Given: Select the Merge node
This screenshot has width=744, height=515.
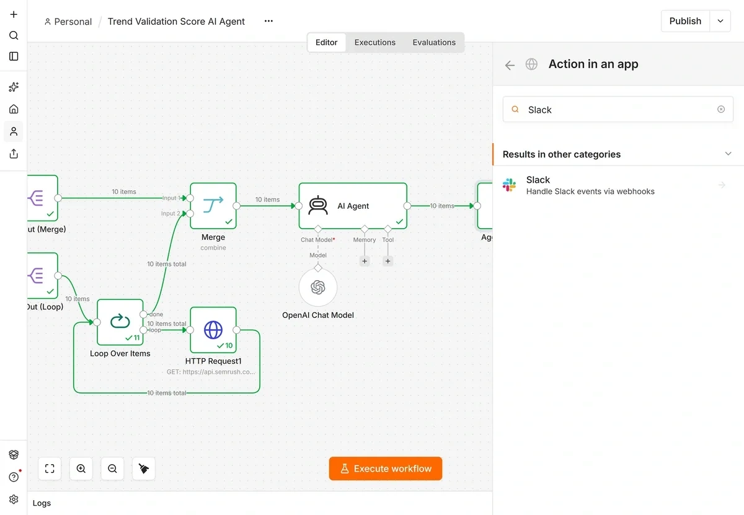Looking at the screenshot, I should (213, 206).
